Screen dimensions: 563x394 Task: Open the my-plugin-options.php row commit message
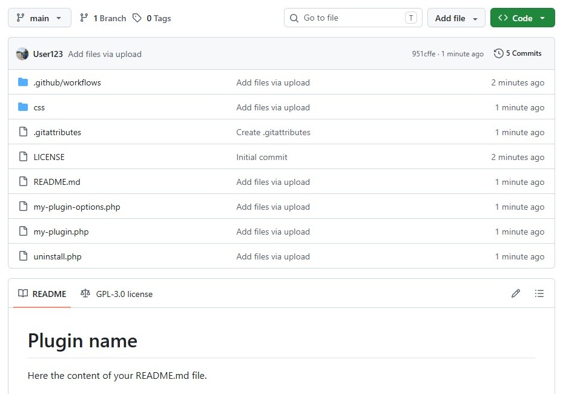pos(273,207)
